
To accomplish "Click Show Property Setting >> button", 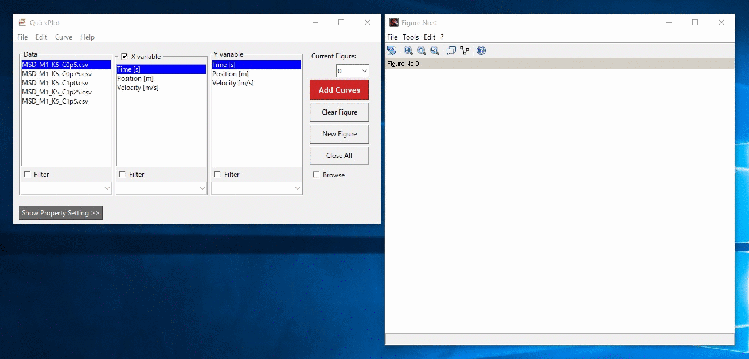I will tap(61, 213).
